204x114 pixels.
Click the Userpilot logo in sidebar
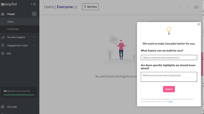point(9,4)
